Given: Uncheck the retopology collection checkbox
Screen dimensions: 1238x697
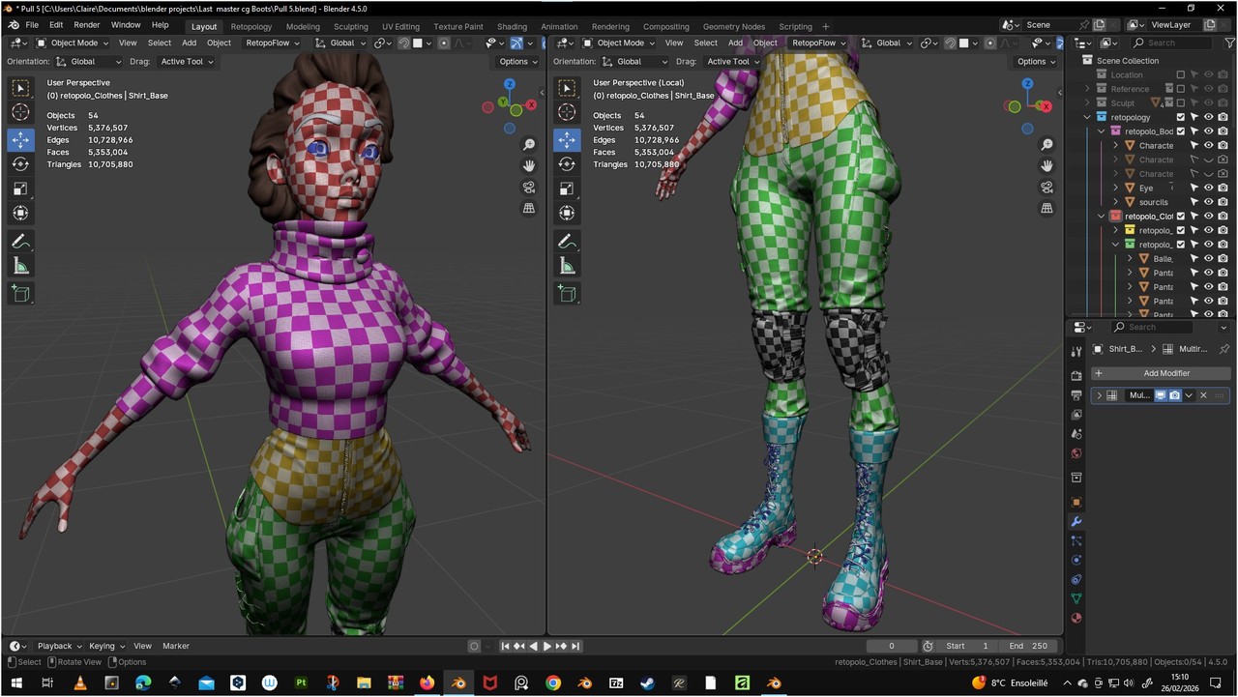Looking at the screenshot, I should click(1180, 118).
